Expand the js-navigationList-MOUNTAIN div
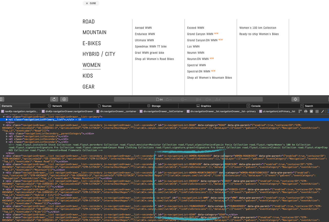329x222 pixels. 4,164
